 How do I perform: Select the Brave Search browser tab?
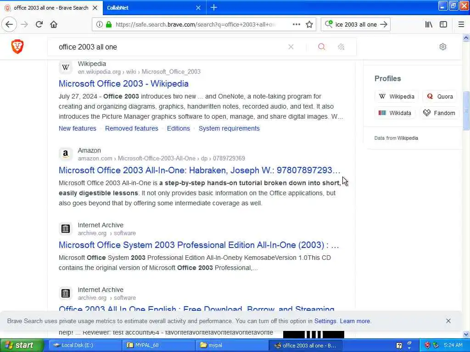tap(51, 8)
